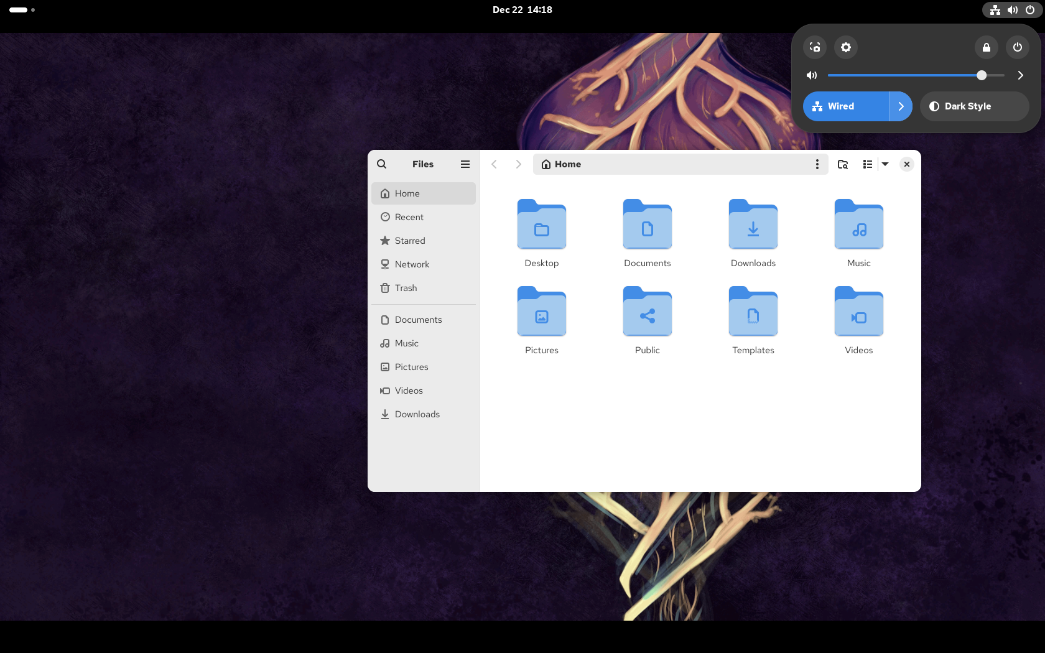Select Starred in the sidebar

pos(424,241)
